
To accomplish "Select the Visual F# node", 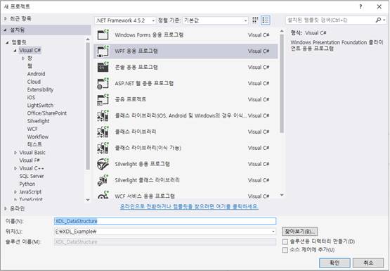I will (x=30, y=160).
